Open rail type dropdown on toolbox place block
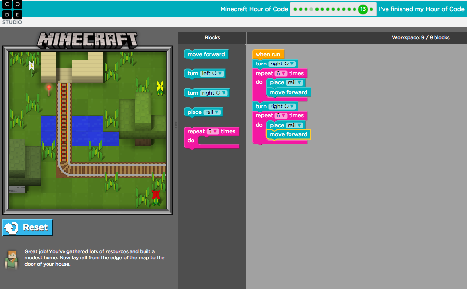467x289 pixels. pos(212,112)
